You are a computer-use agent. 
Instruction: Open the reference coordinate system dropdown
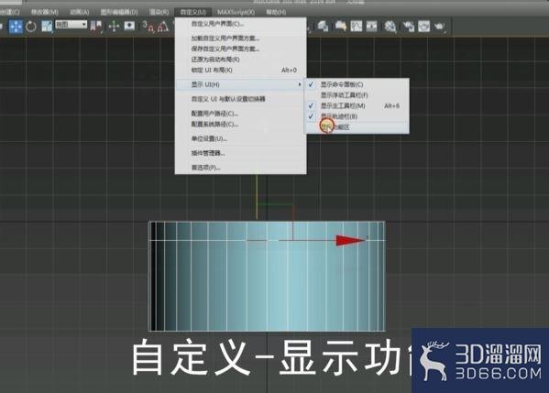pyautogui.click(x=71, y=24)
